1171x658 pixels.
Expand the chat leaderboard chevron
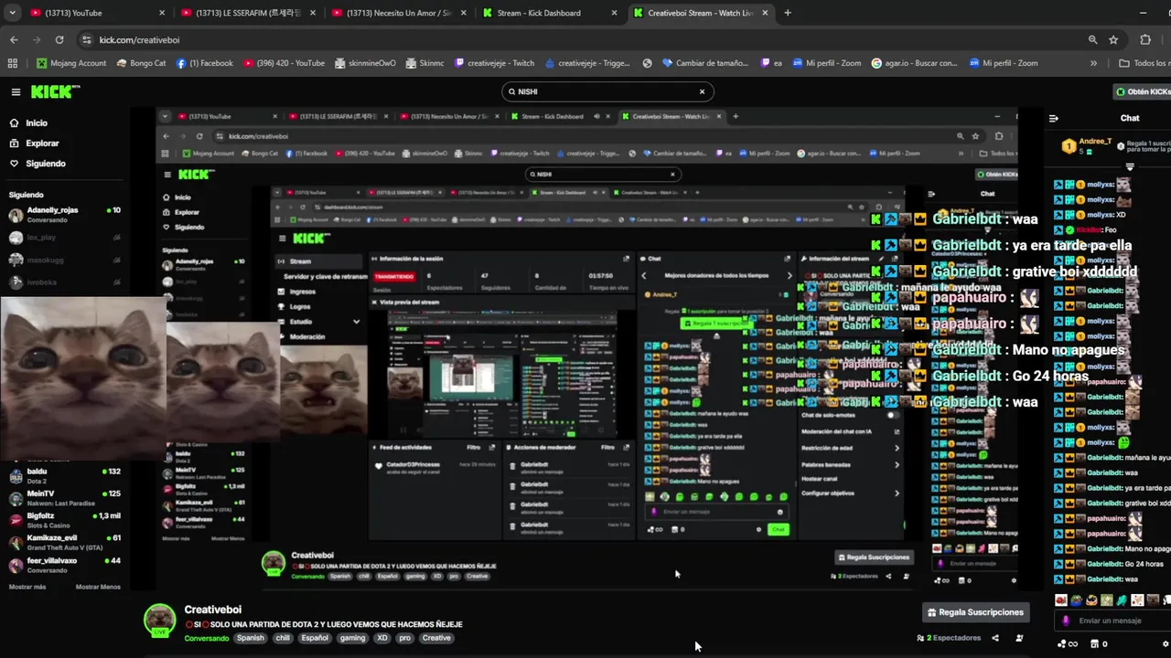click(x=1130, y=167)
